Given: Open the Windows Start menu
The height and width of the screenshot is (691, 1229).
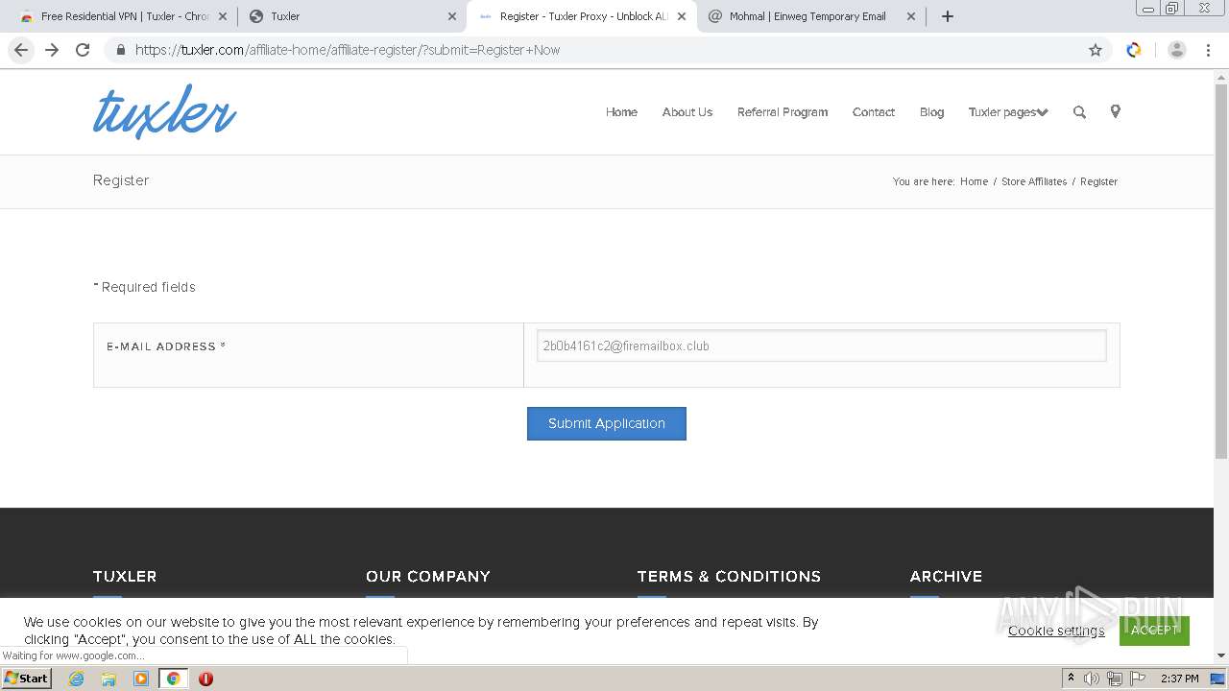Looking at the screenshot, I should (27, 679).
